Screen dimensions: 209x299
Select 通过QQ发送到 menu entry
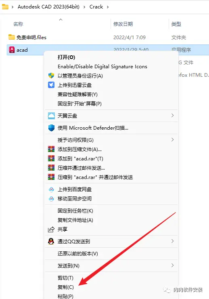click(74, 241)
